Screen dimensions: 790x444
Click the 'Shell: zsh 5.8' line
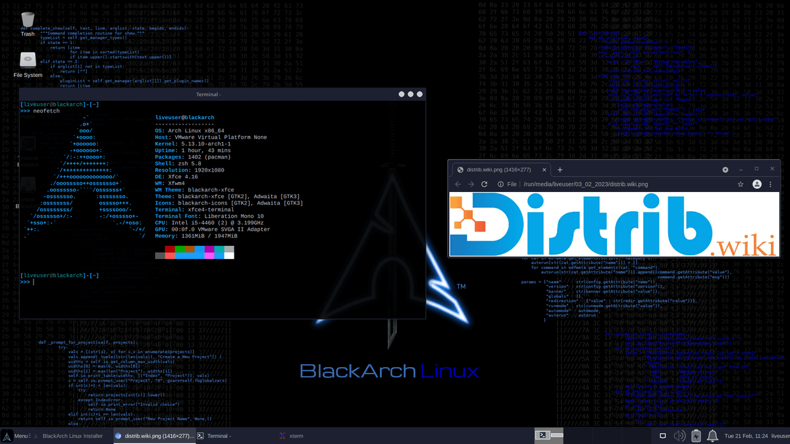[179, 164]
